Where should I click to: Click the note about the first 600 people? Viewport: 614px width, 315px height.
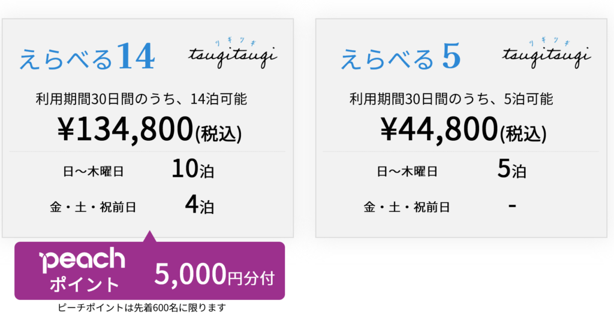[x=142, y=308]
